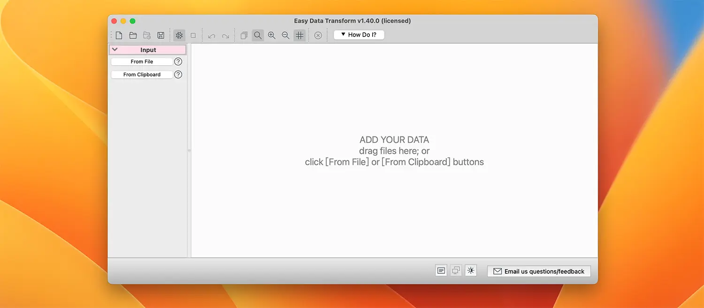Undo the last action with the toolbar arrow

[212, 36]
